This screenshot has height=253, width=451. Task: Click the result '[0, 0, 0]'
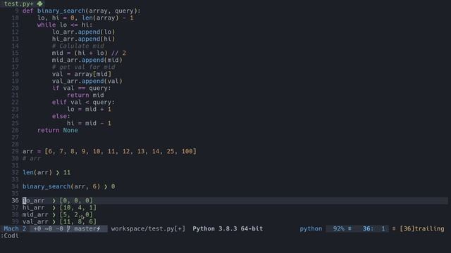[76, 200]
